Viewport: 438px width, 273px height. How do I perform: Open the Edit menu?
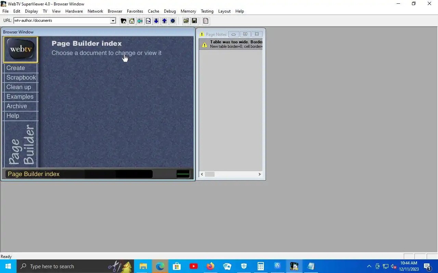[x=17, y=11]
